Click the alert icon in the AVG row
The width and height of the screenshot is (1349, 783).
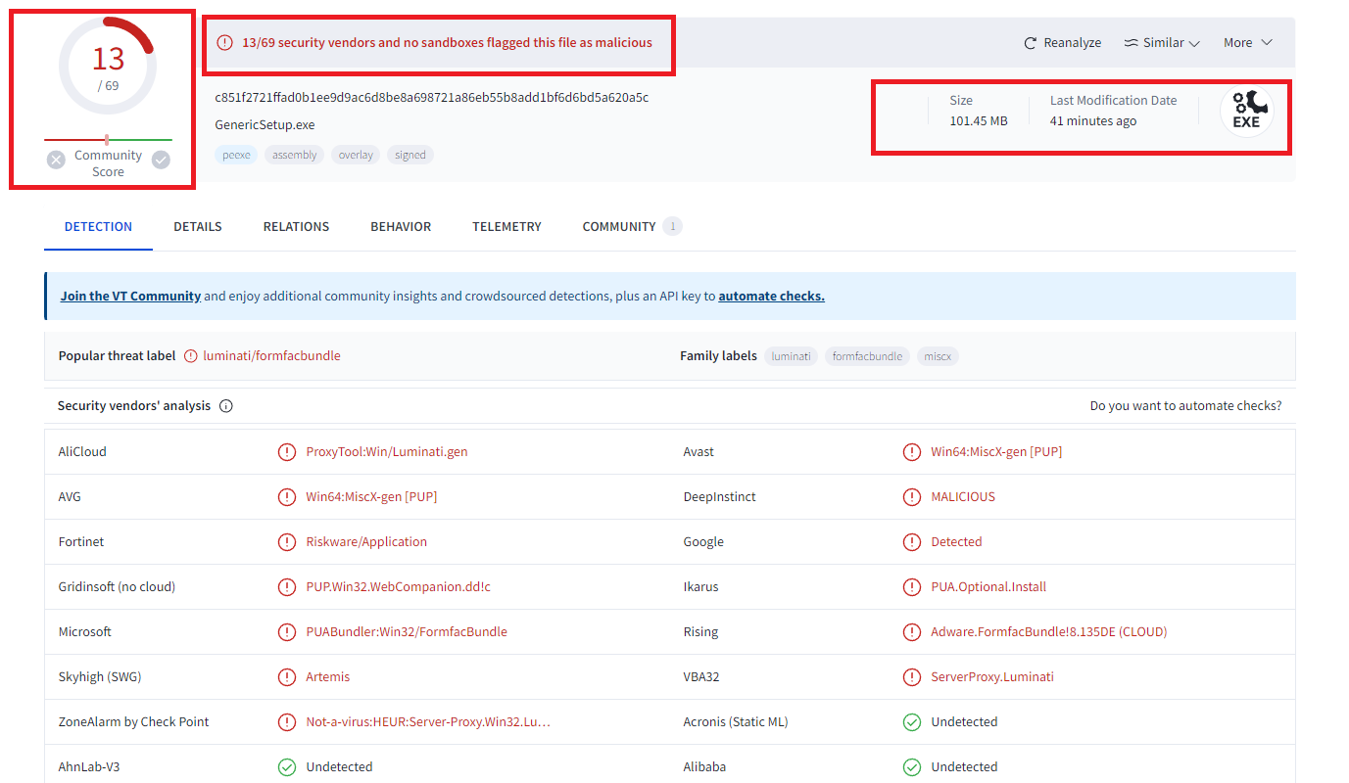287,497
